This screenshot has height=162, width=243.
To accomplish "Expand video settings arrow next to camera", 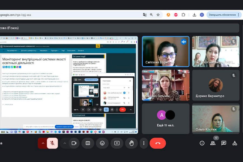I will [65, 143].
